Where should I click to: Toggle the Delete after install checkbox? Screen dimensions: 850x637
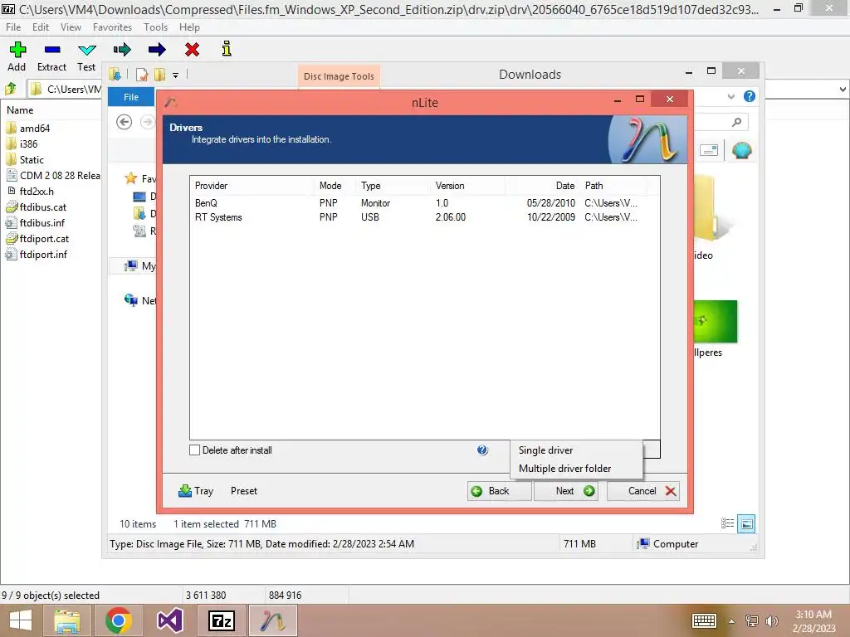[194, 450]
